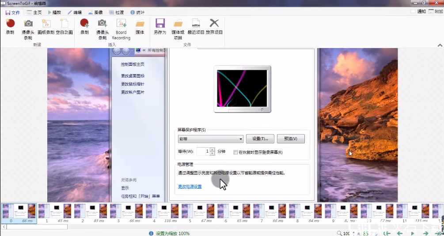Open recent projects (最近项目)

pos(196,27)
